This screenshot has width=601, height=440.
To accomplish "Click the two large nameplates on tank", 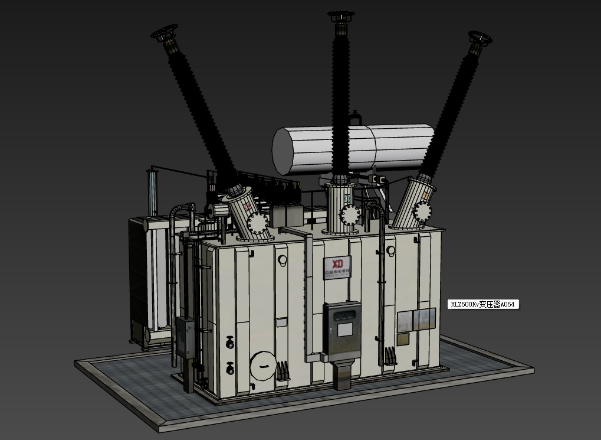I will click(416, 320).
